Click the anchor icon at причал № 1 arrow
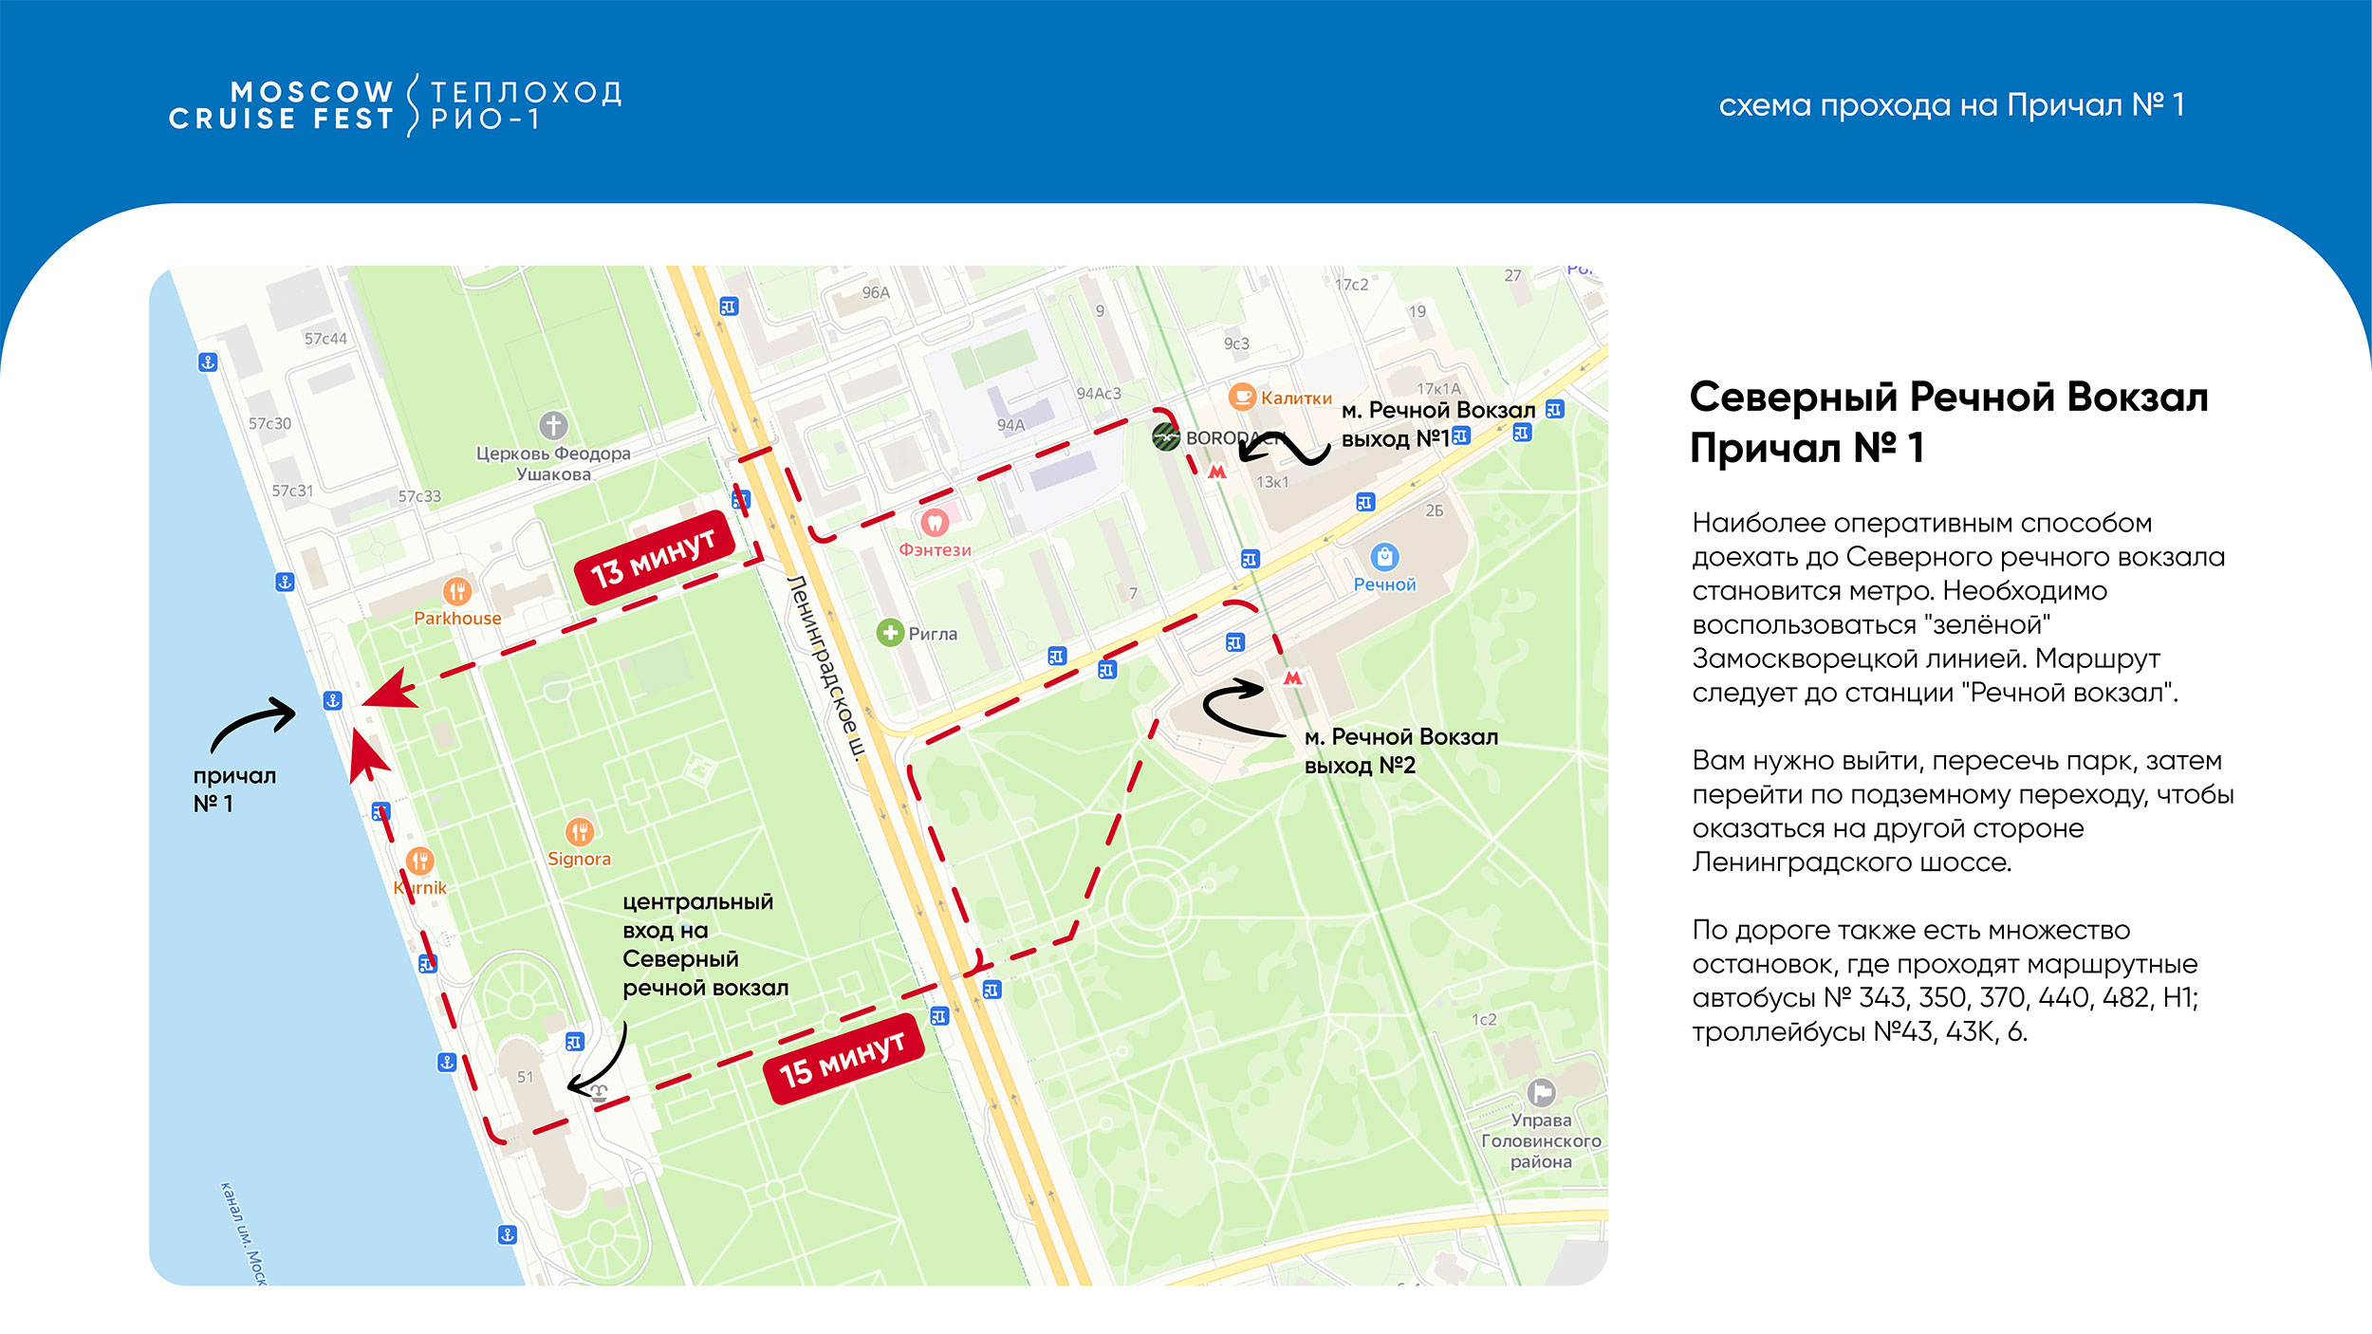This screenshot has height=1334, width=2372. 332,700
